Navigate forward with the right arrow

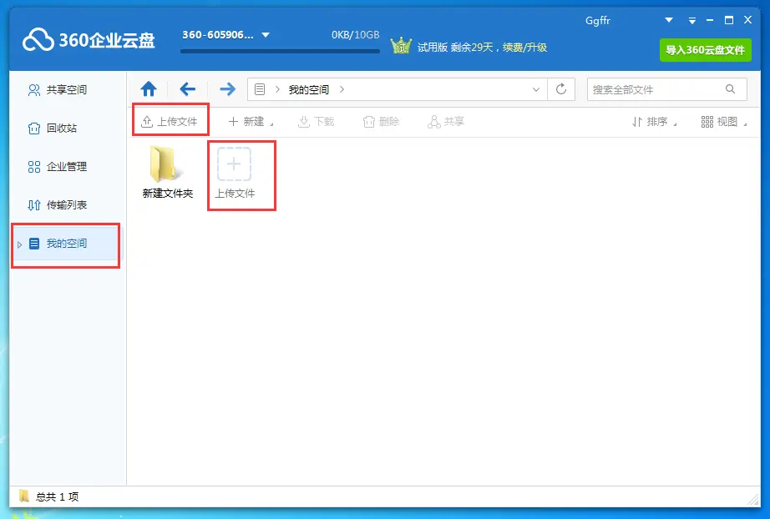(227, 89)
